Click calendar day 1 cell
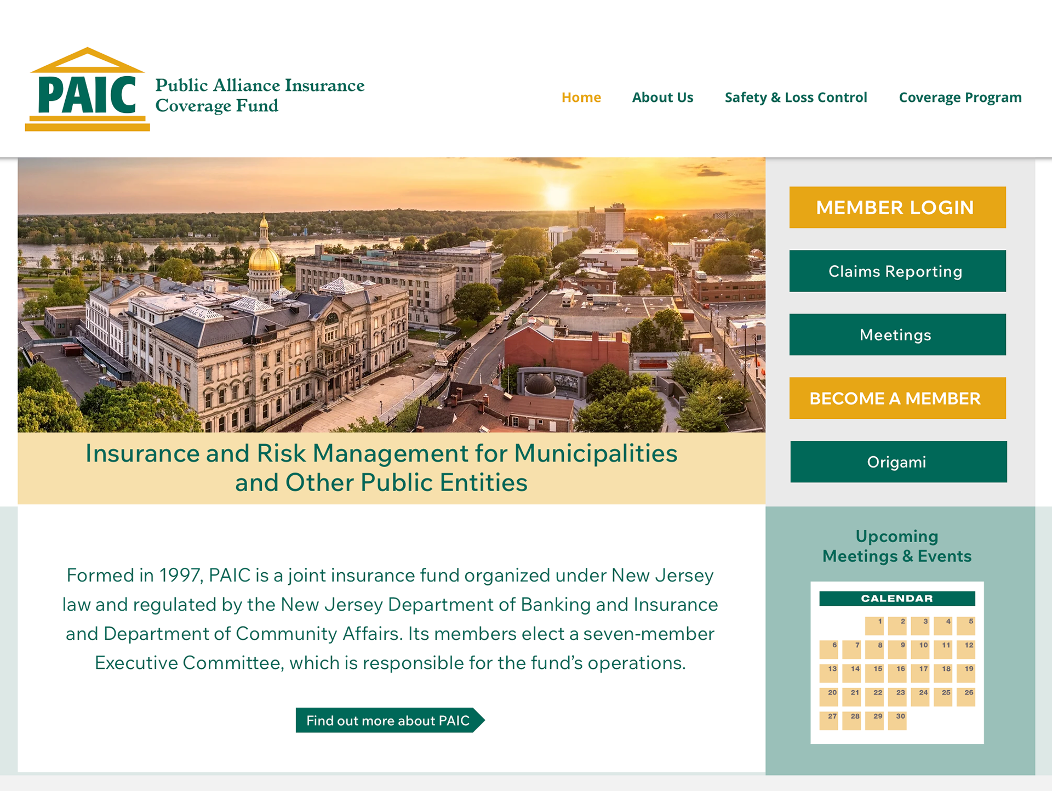Screen dimensions: 1052x791 coord(874,626)
